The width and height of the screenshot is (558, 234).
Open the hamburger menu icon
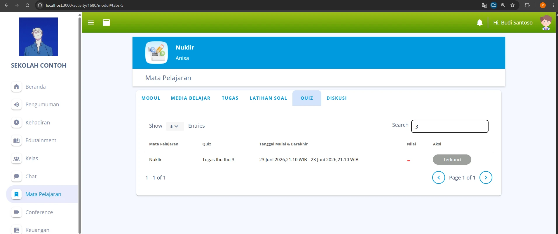(x=91, y=22)
